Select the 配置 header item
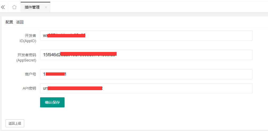Viewport: 268px width, 131px height. coord(9,22)
